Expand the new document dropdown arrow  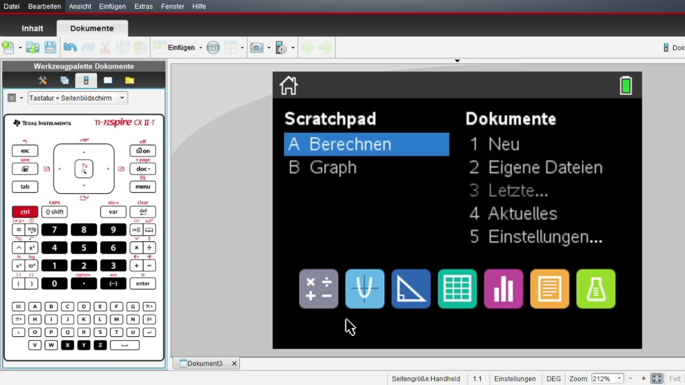coord(20,48)
